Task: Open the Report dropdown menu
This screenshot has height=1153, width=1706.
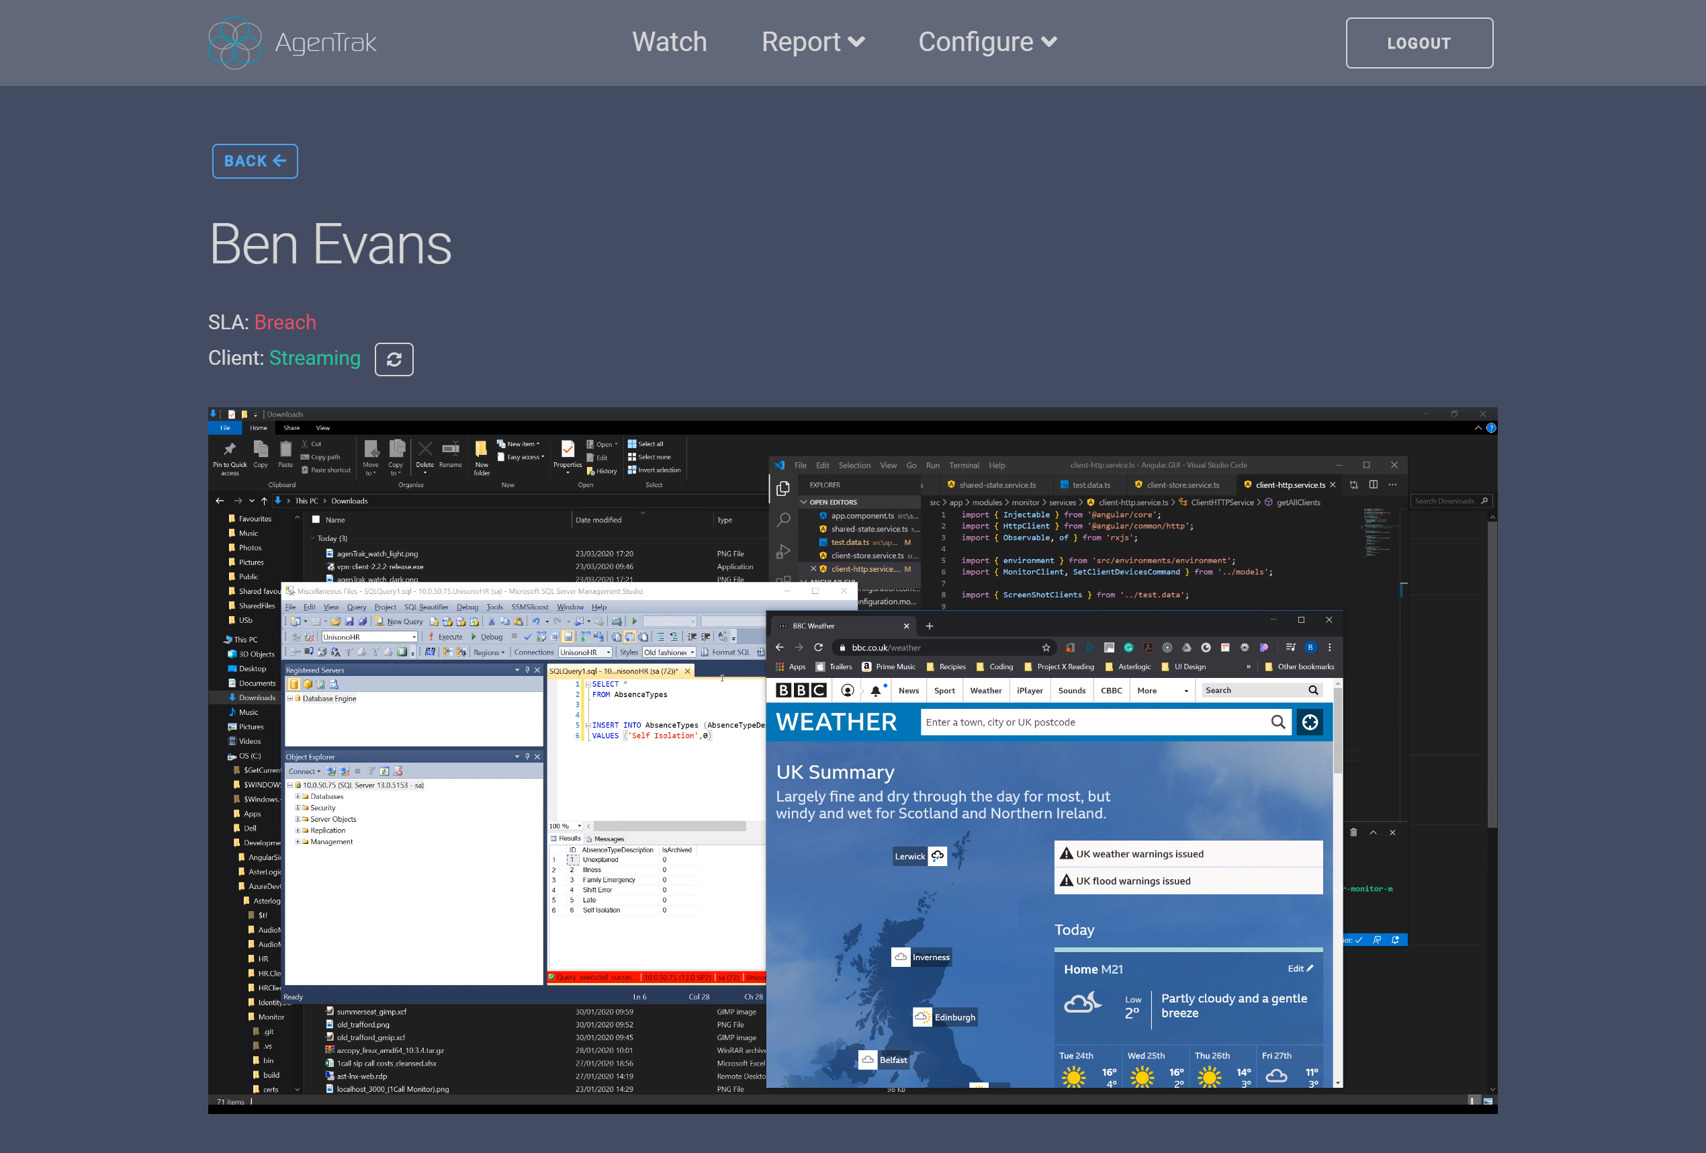Action: pos(813,42)
